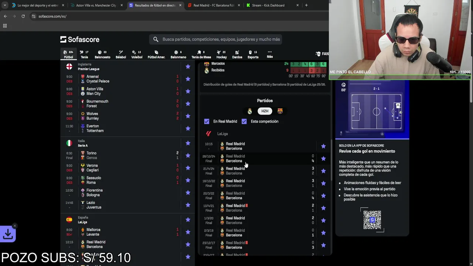The width and height of the screenshot is (473, 266).
Task: Click the blue download overlay icon
Action: (x=8, y=234)
